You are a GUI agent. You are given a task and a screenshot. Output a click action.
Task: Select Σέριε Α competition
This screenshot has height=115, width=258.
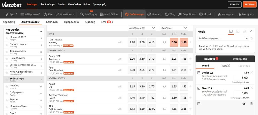point(24,101)
